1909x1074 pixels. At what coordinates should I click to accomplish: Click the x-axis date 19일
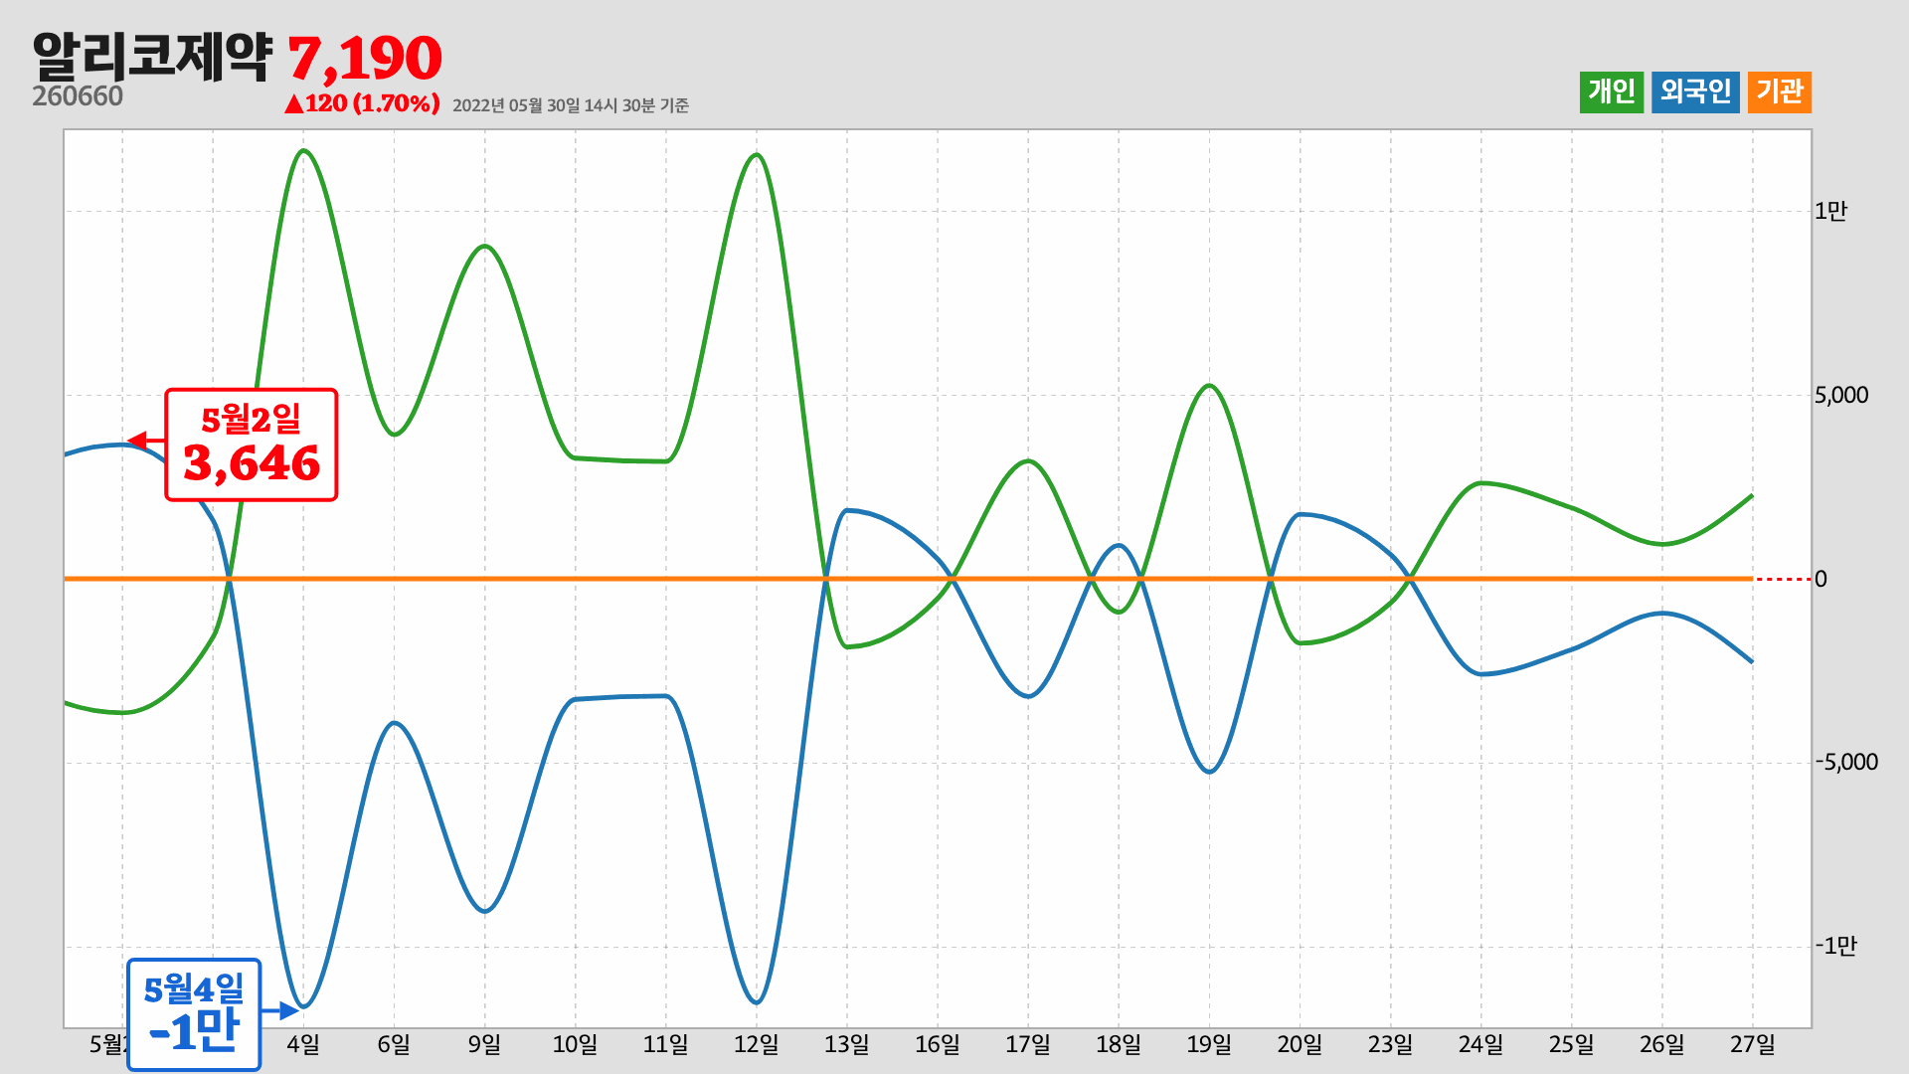(x=1209, y=1044)
